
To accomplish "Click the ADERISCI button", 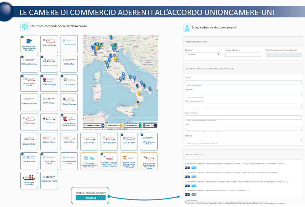I will pos(91,198).
